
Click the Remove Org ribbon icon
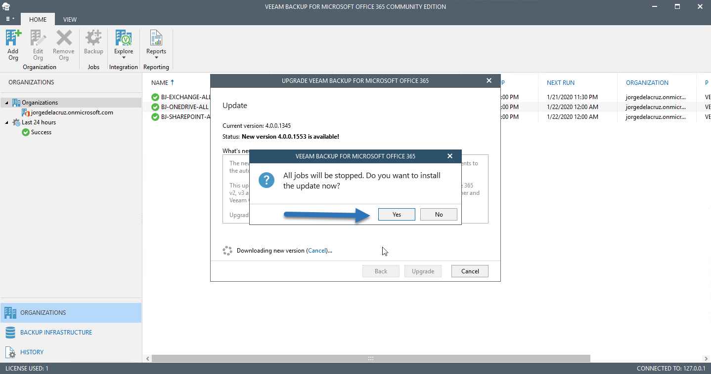pyautogui.click(x=64, y=38)
